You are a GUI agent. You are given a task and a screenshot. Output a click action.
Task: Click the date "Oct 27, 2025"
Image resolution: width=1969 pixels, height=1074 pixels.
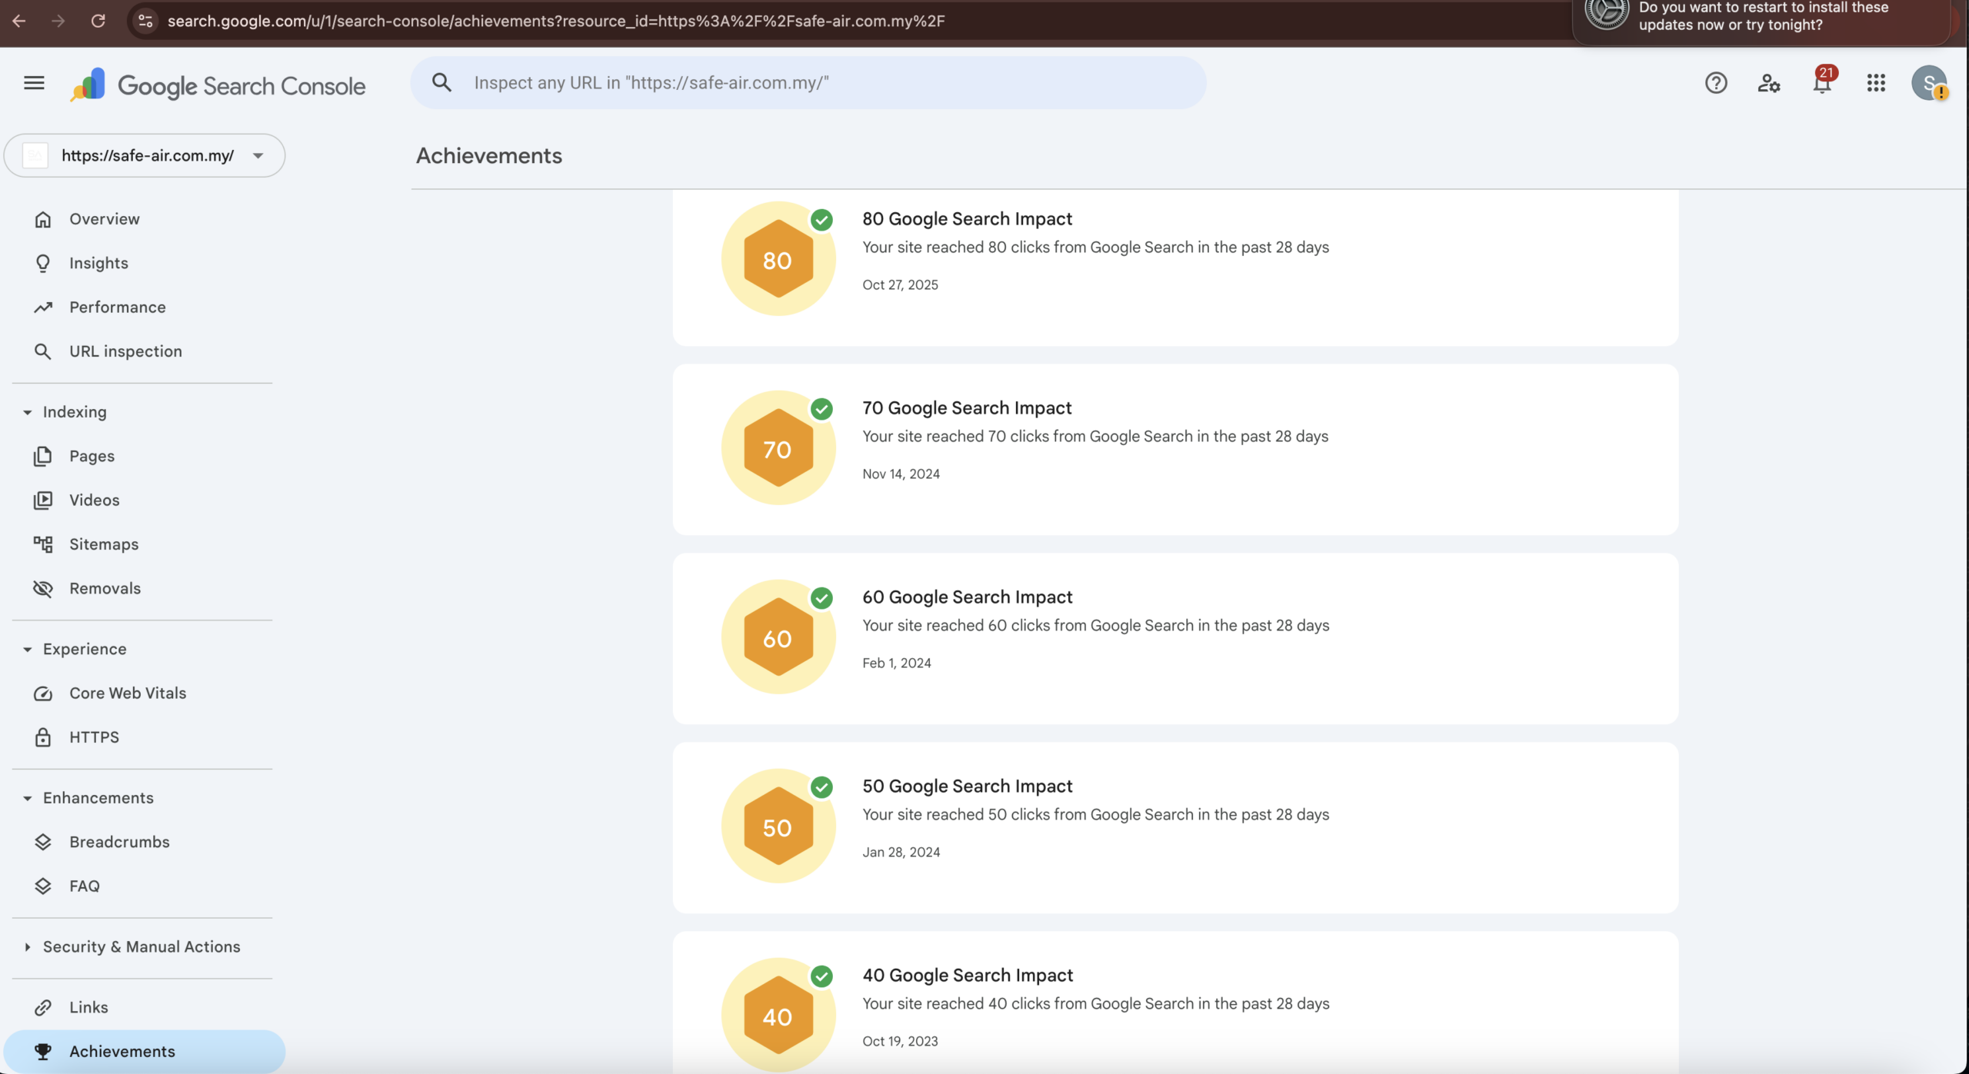[900, 284]
